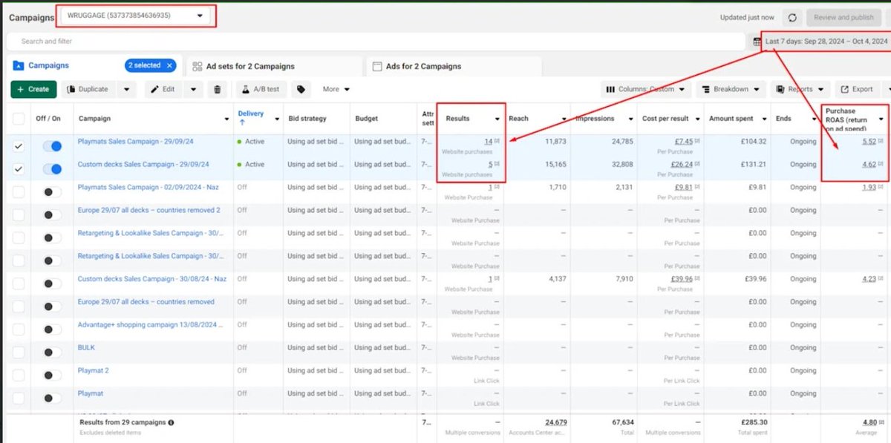This screenshot has height=443, width=891.
Task: Click the Bid strategy column header
Action: point(307,119)
